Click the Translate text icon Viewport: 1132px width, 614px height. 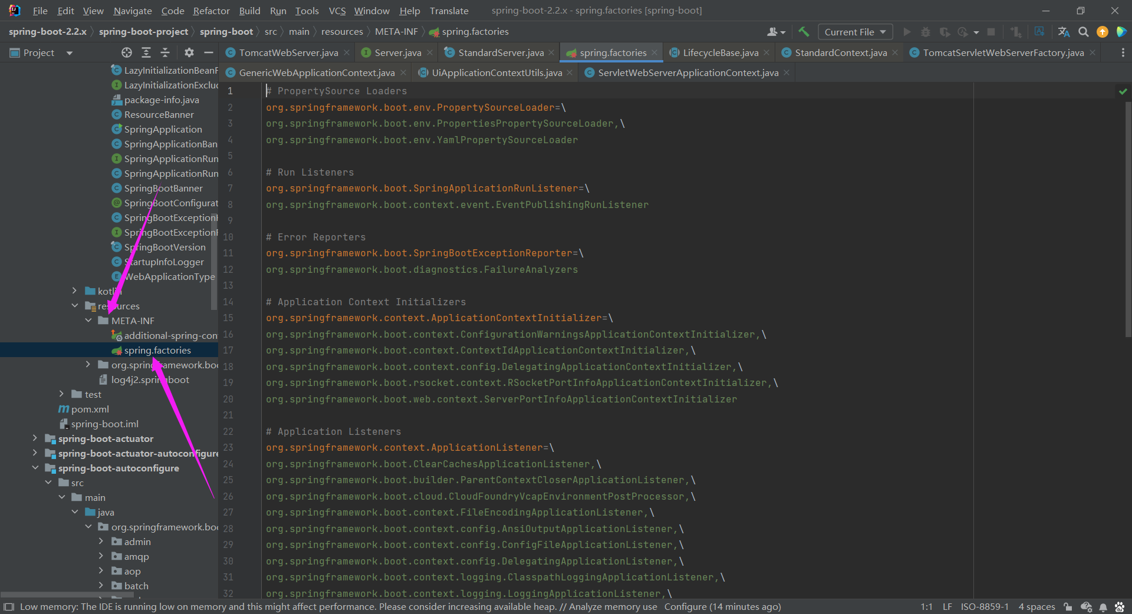click(1064, 32)
